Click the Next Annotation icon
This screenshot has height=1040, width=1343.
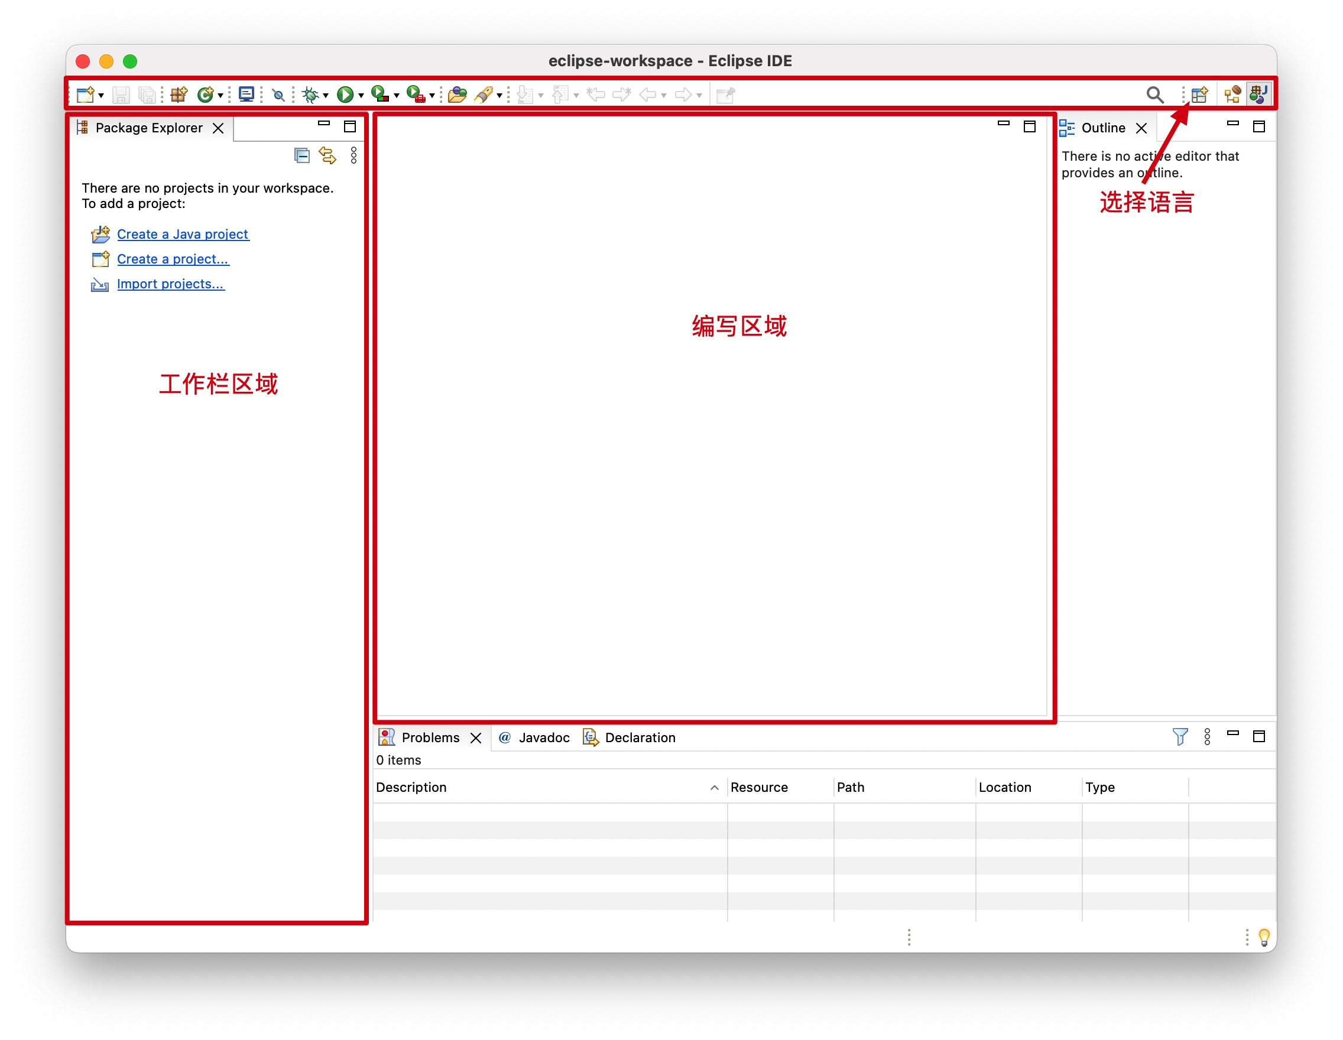(x=525, y=95)
